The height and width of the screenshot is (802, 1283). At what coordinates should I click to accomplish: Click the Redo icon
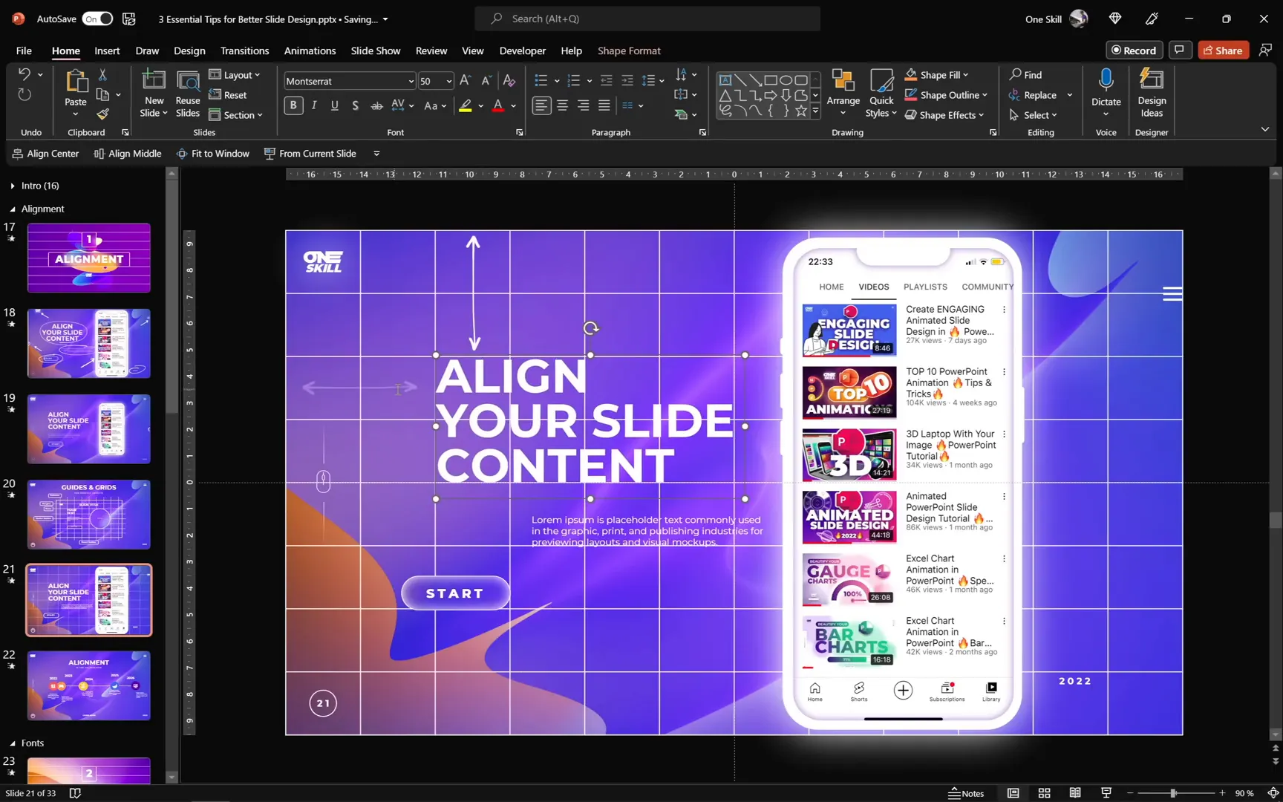(x=24, y=95)
